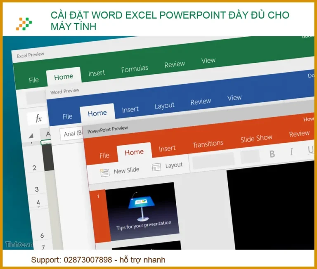Select row 2 header in Excel
Screen dimensions: 317x269
pyautogui.click(x=34, y=168)
